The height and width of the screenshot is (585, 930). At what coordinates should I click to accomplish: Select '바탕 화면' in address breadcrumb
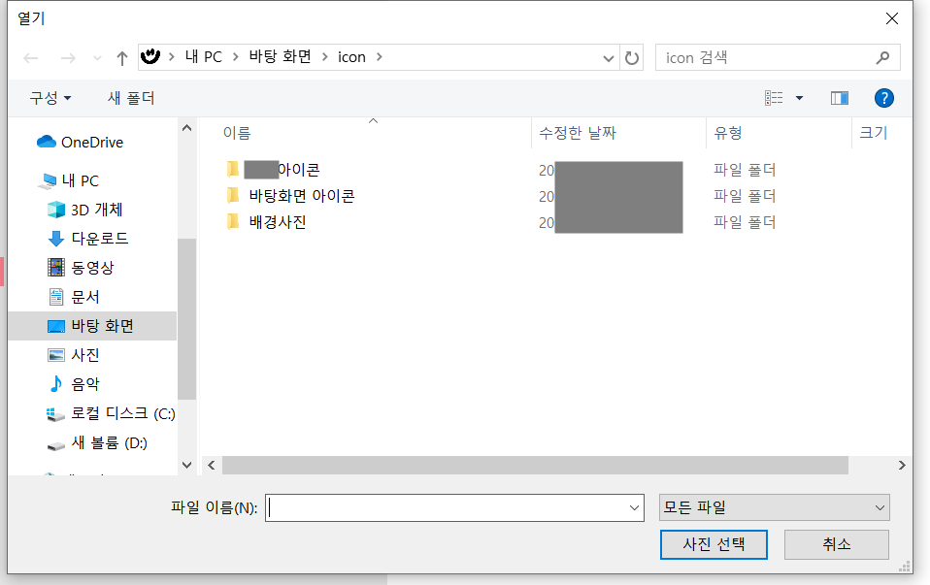pos(280,57)
